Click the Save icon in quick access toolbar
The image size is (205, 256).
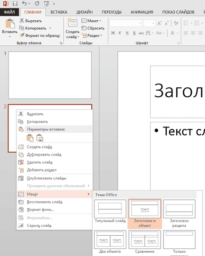pyautogui.click(x=15, y=3)
